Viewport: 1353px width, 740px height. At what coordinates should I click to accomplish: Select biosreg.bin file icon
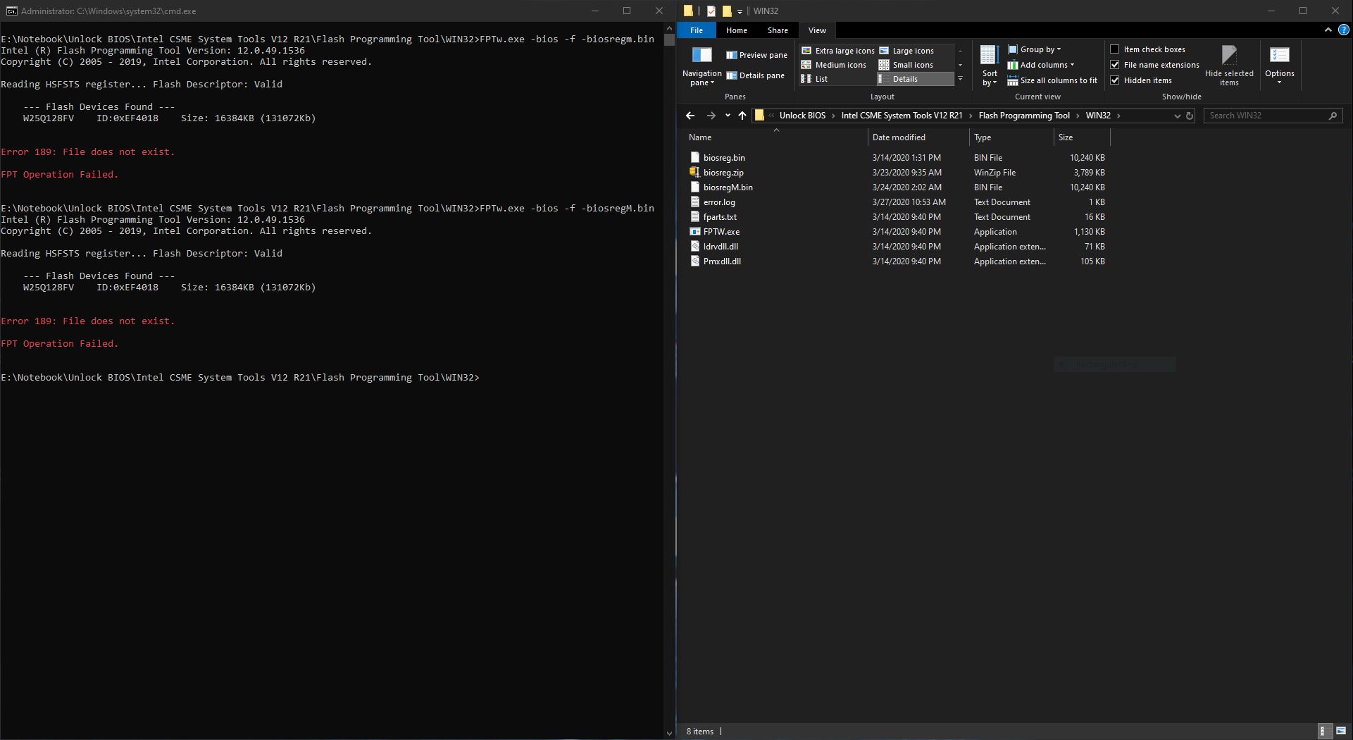[x=695, y=158]
